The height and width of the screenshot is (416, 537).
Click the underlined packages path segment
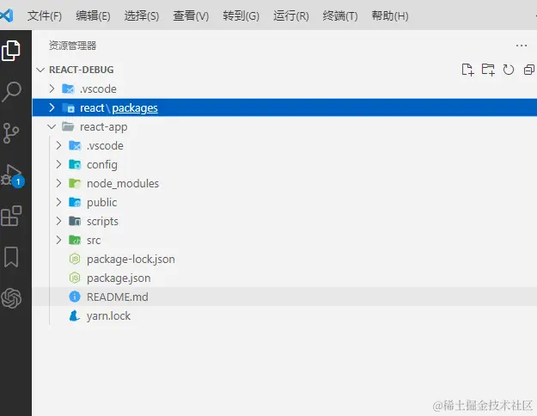point(135,108)
